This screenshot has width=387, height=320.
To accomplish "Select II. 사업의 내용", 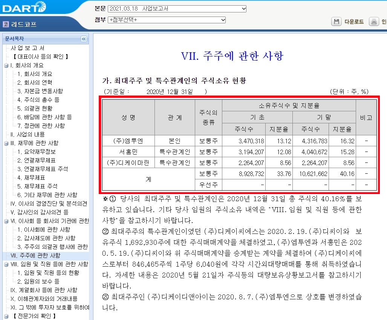I will tap(28, 135).
